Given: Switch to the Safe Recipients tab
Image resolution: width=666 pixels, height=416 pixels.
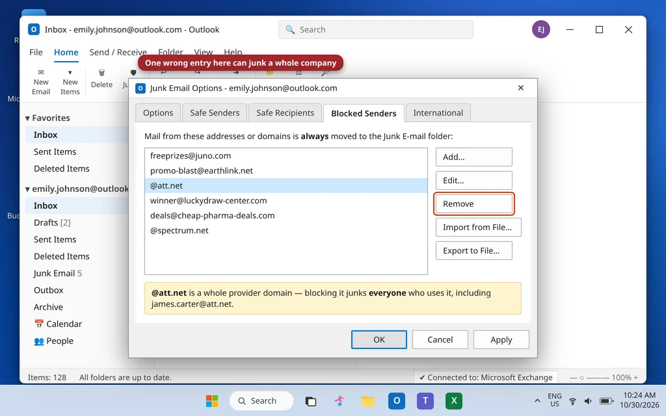Looking at the screenshot, I should [x=285, y=113].
